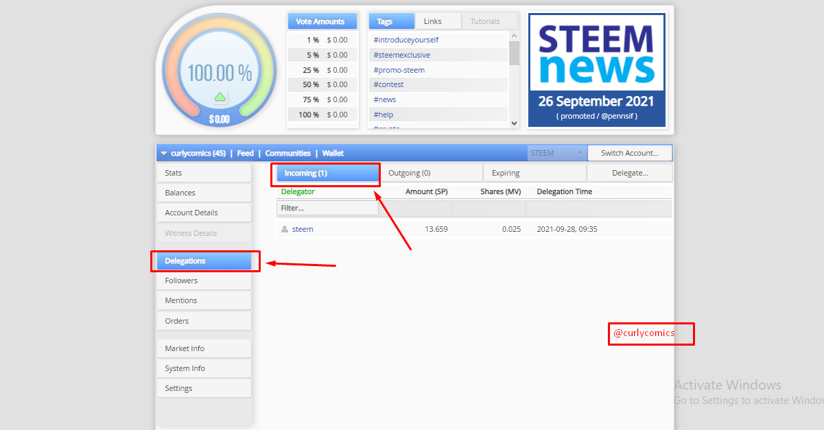The height and width of the screenshot is (430, 824).
Task: Open the STEEM news promoted banner
Action: pyautogui.click(x=596, y=70)
